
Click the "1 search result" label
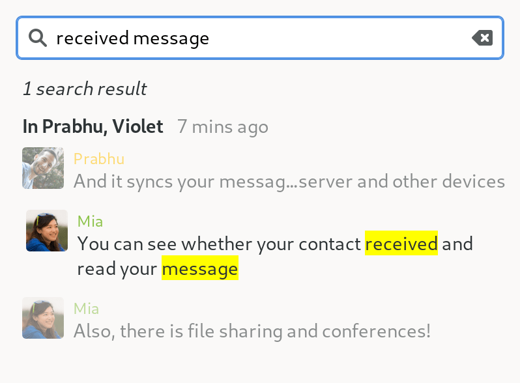click(x=85, y=89)
